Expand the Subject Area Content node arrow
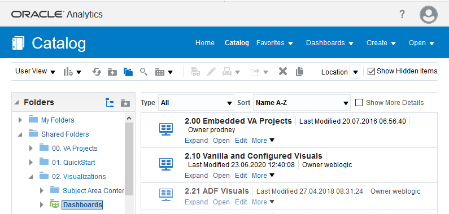This screenshot has width=449, height=214. tap(42, 190)
